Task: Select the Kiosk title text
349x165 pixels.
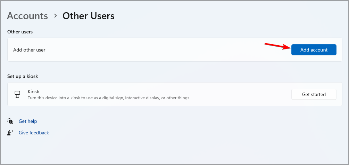Action: click(33, 92)
